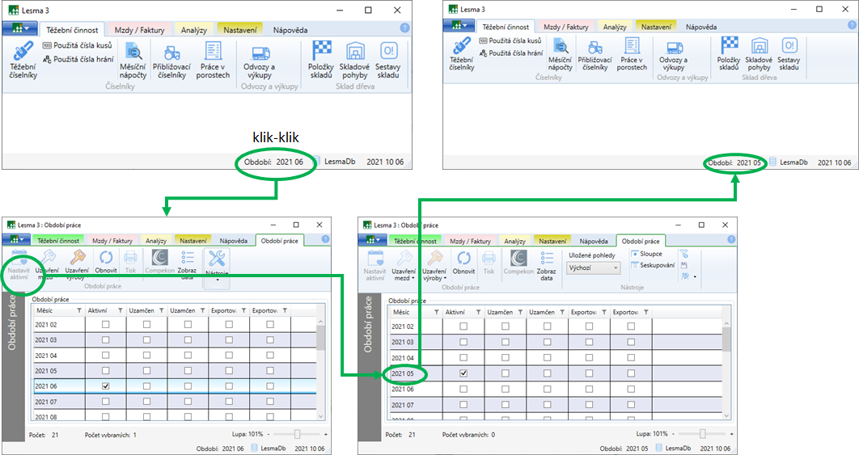This screenshot has height=455, width=859.
Task: Check Aktivní box for 2021 02, bottom-left window
Action: click(x=106, y=324)
